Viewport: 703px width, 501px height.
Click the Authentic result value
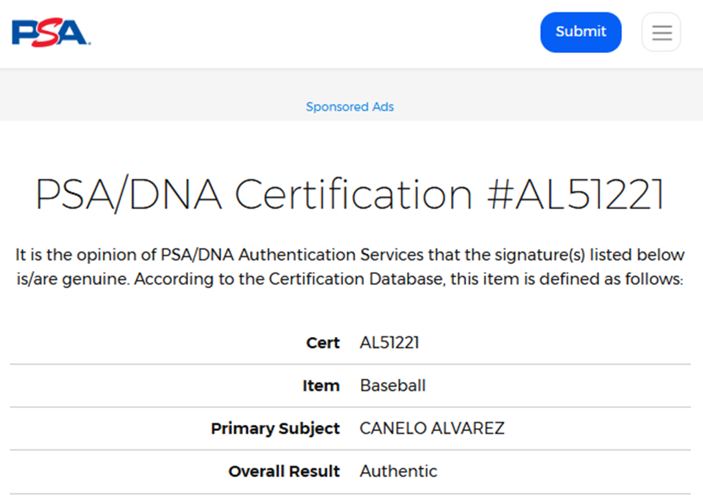pyautogui.click(x=398, y=471)
